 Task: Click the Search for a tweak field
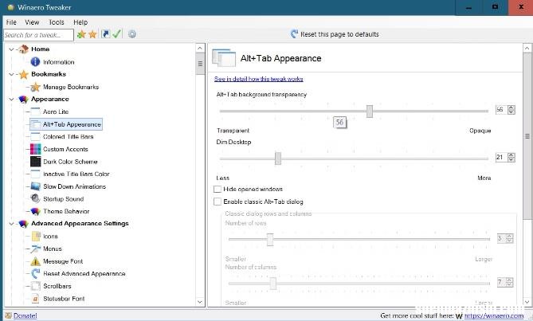pos(38,35)
